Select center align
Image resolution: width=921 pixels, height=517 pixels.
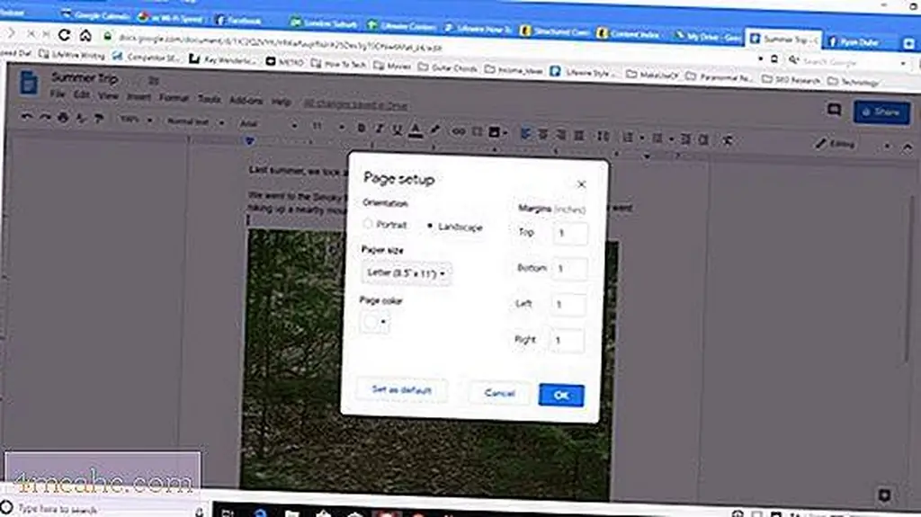543,135
